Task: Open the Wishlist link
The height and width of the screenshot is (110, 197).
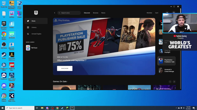Action: point(149,13)
